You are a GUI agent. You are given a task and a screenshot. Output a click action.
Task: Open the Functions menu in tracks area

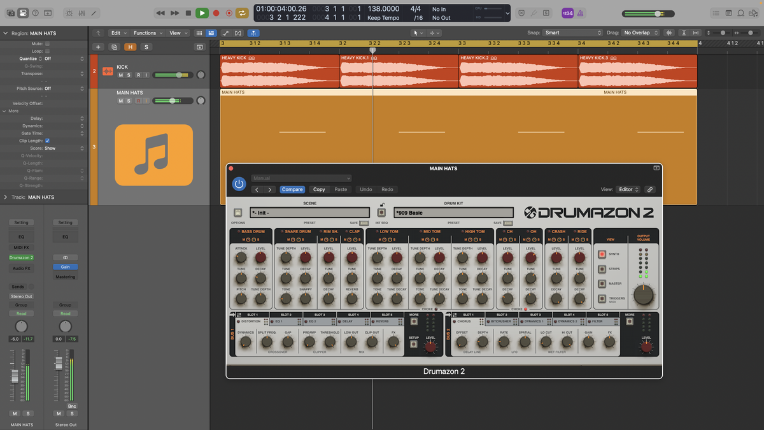click(x=147, y=33)
